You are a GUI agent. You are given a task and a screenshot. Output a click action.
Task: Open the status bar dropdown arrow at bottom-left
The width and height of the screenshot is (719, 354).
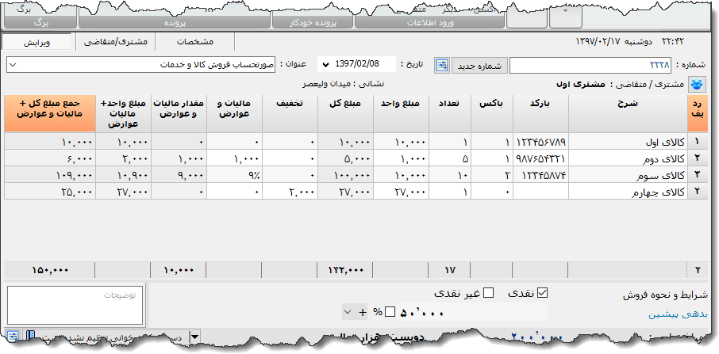click(x=196, y=337)
